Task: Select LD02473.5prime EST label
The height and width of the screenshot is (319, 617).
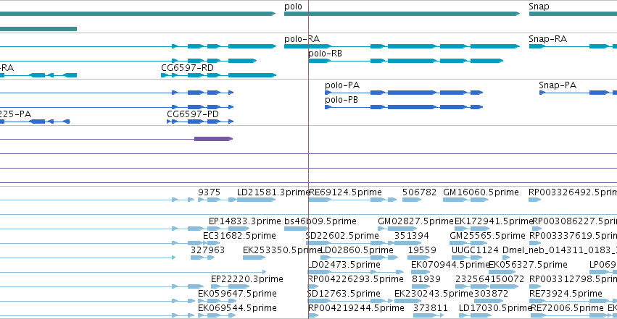Action: (x=344, y=265)
